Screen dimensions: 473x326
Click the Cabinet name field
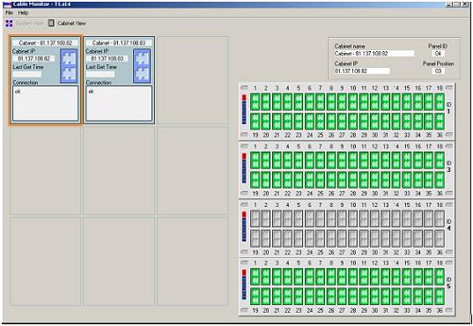pyautogui.click(x=374, y=54)
